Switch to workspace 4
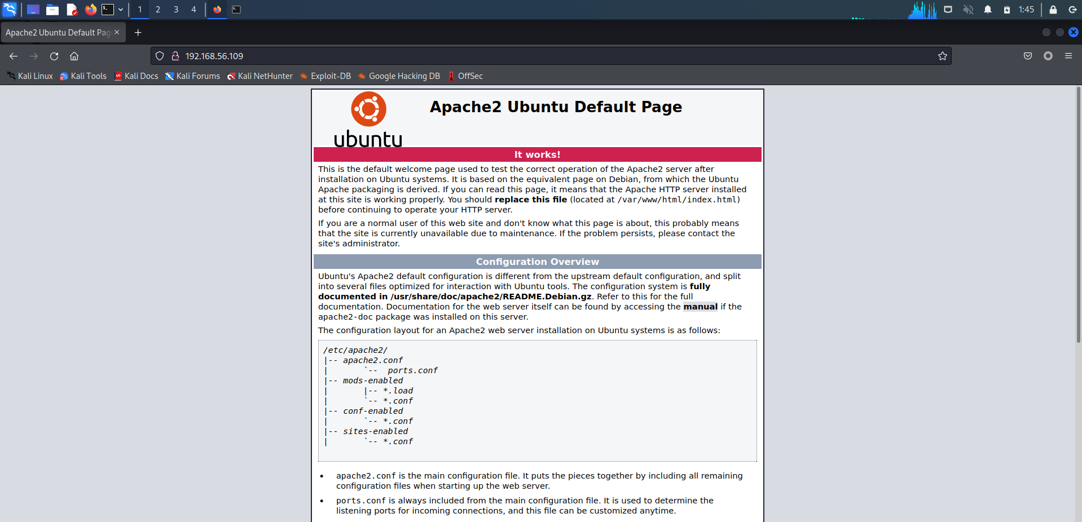The image size is (1082, 522). point(193,10)
